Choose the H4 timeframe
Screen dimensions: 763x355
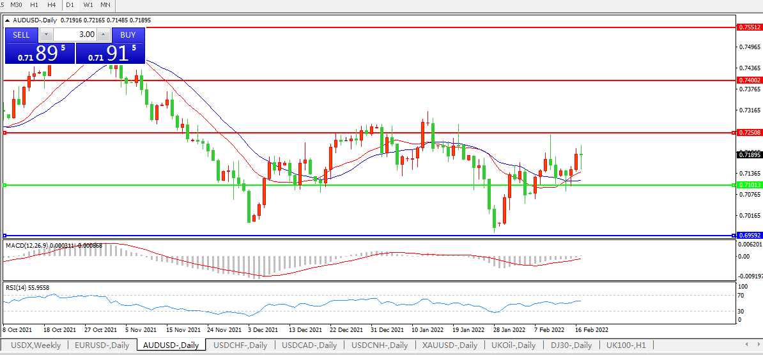pyautogui.click(x=51, y=5)
